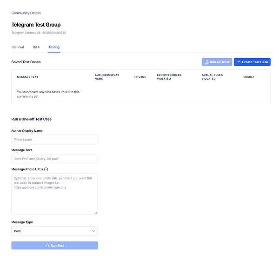This screenshot has width=279, height=256.
Task: Click the AUTHOR DISPLAY NAME column header
Action: tap(107, 77)
